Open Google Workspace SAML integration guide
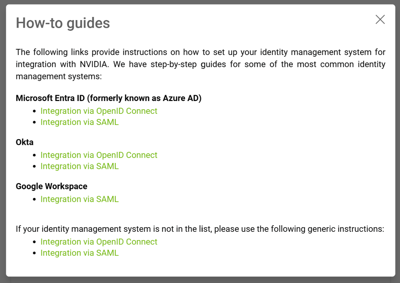The width and height of the screenshot is (400, 283). point(79,199)
